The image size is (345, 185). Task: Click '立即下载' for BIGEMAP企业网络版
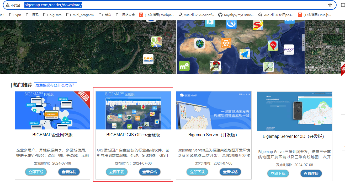(36, 172)
